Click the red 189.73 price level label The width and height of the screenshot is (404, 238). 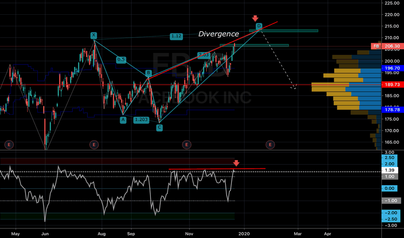click(392, 85)
